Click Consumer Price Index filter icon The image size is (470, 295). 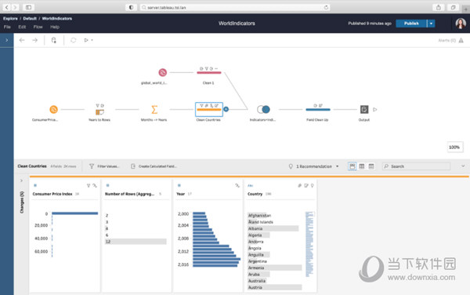point(89,186)
